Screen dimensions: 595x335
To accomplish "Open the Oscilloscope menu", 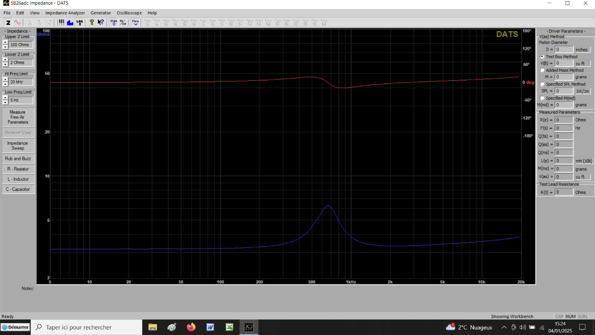I will pyautogui.click(x=129, y=13).
